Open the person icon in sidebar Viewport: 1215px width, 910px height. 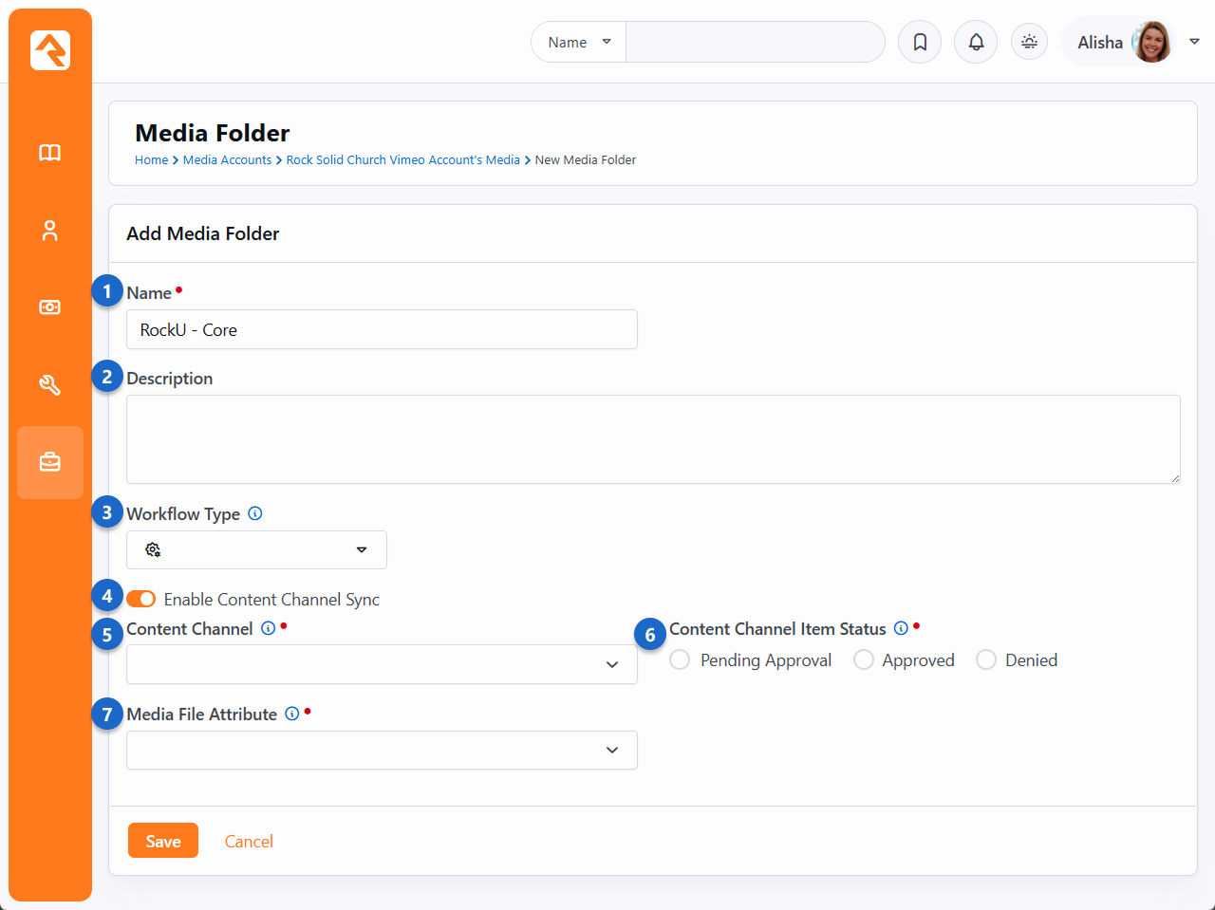pyautogui.click(x=50, y=231)
